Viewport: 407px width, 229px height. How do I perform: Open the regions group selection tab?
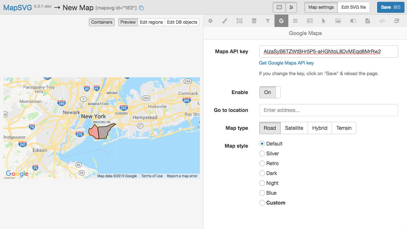coord(239,21)
